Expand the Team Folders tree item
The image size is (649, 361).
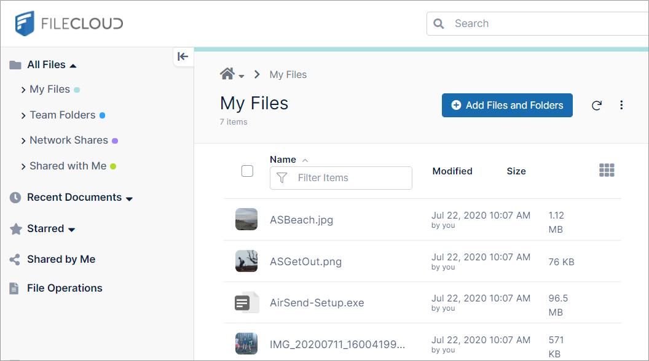[22, 115]
